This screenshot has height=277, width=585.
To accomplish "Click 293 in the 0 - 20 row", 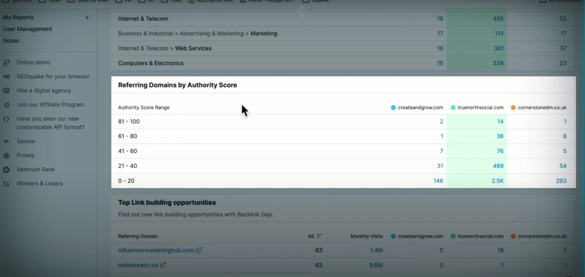I will click(561, 181).
